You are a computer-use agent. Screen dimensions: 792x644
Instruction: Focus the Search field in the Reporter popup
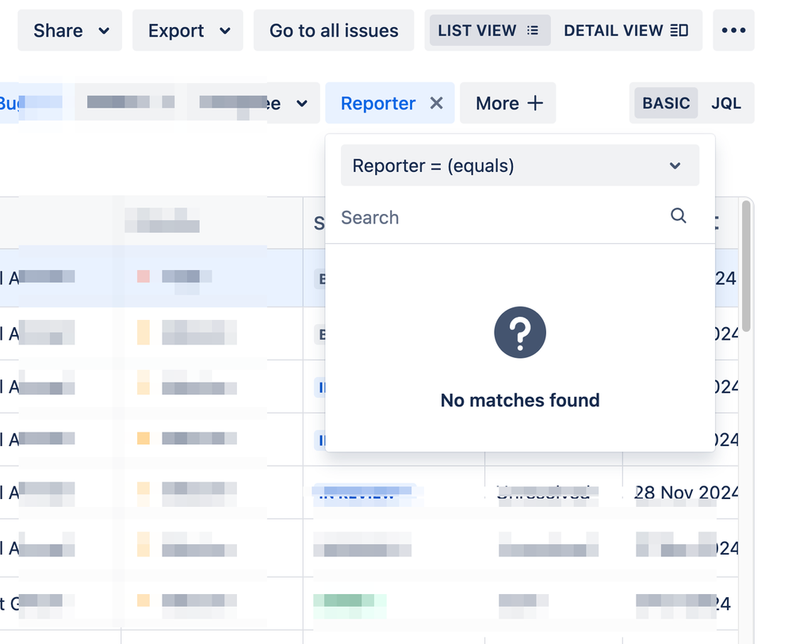click(x=499, y=217)
